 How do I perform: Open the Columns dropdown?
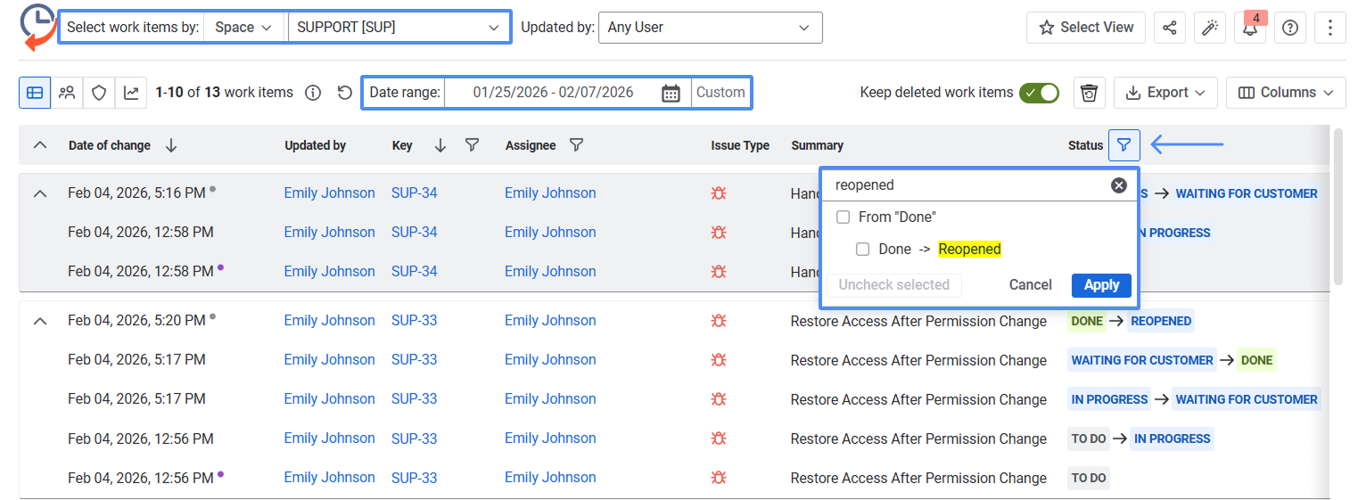[1286, 93]
